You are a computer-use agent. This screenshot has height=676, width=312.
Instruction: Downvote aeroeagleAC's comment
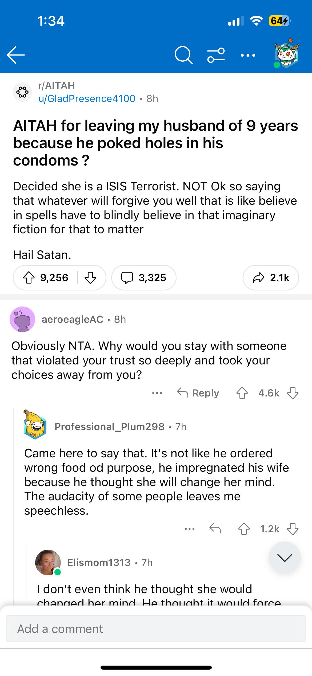pyautogui.click(x=293, y=393)
